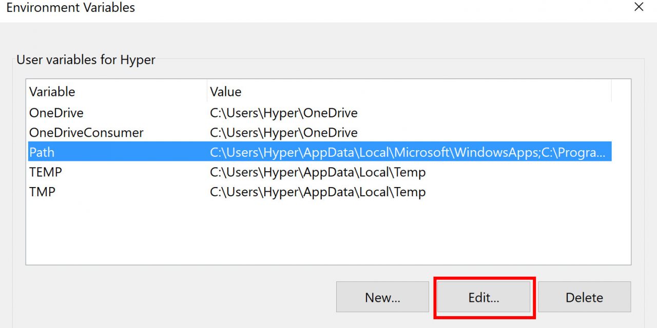Image resolution: width=657 pixels, height=328 pixels.
Task: Select the OneDrive variable name
Action: click(56, 113)
